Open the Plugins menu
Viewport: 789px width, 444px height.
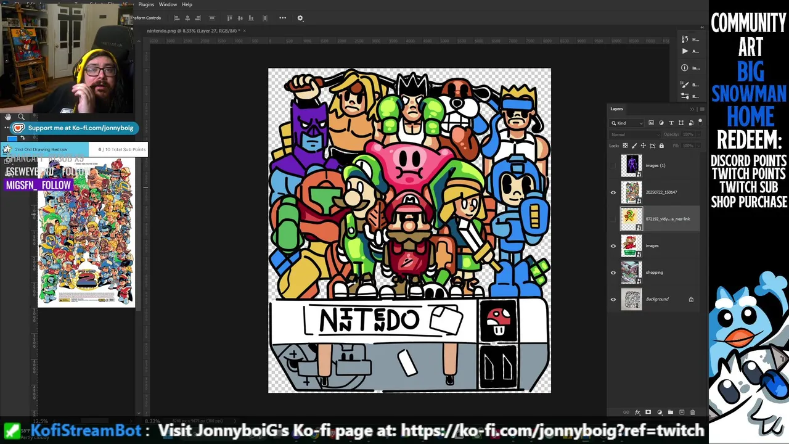[146, 4]
